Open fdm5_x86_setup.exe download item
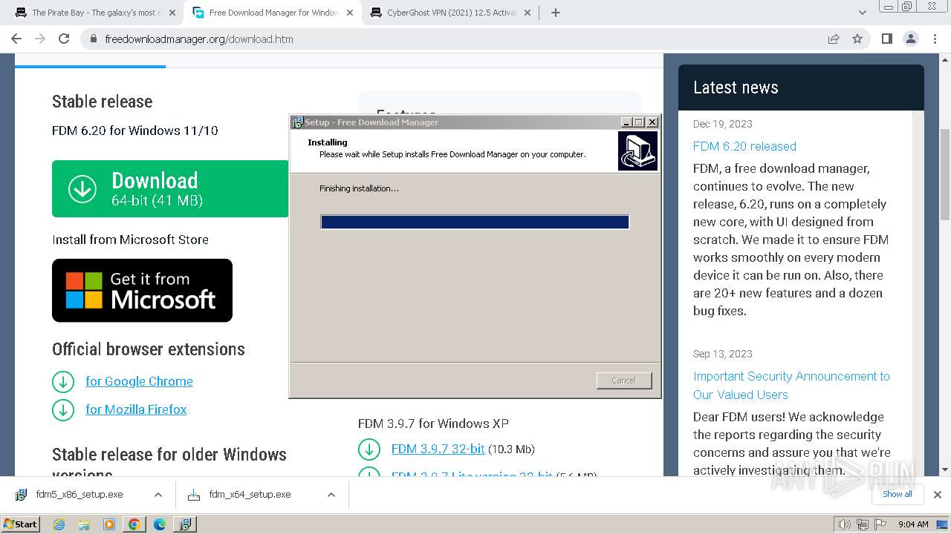This screenshot has height=534, width=951. (79, 495)
